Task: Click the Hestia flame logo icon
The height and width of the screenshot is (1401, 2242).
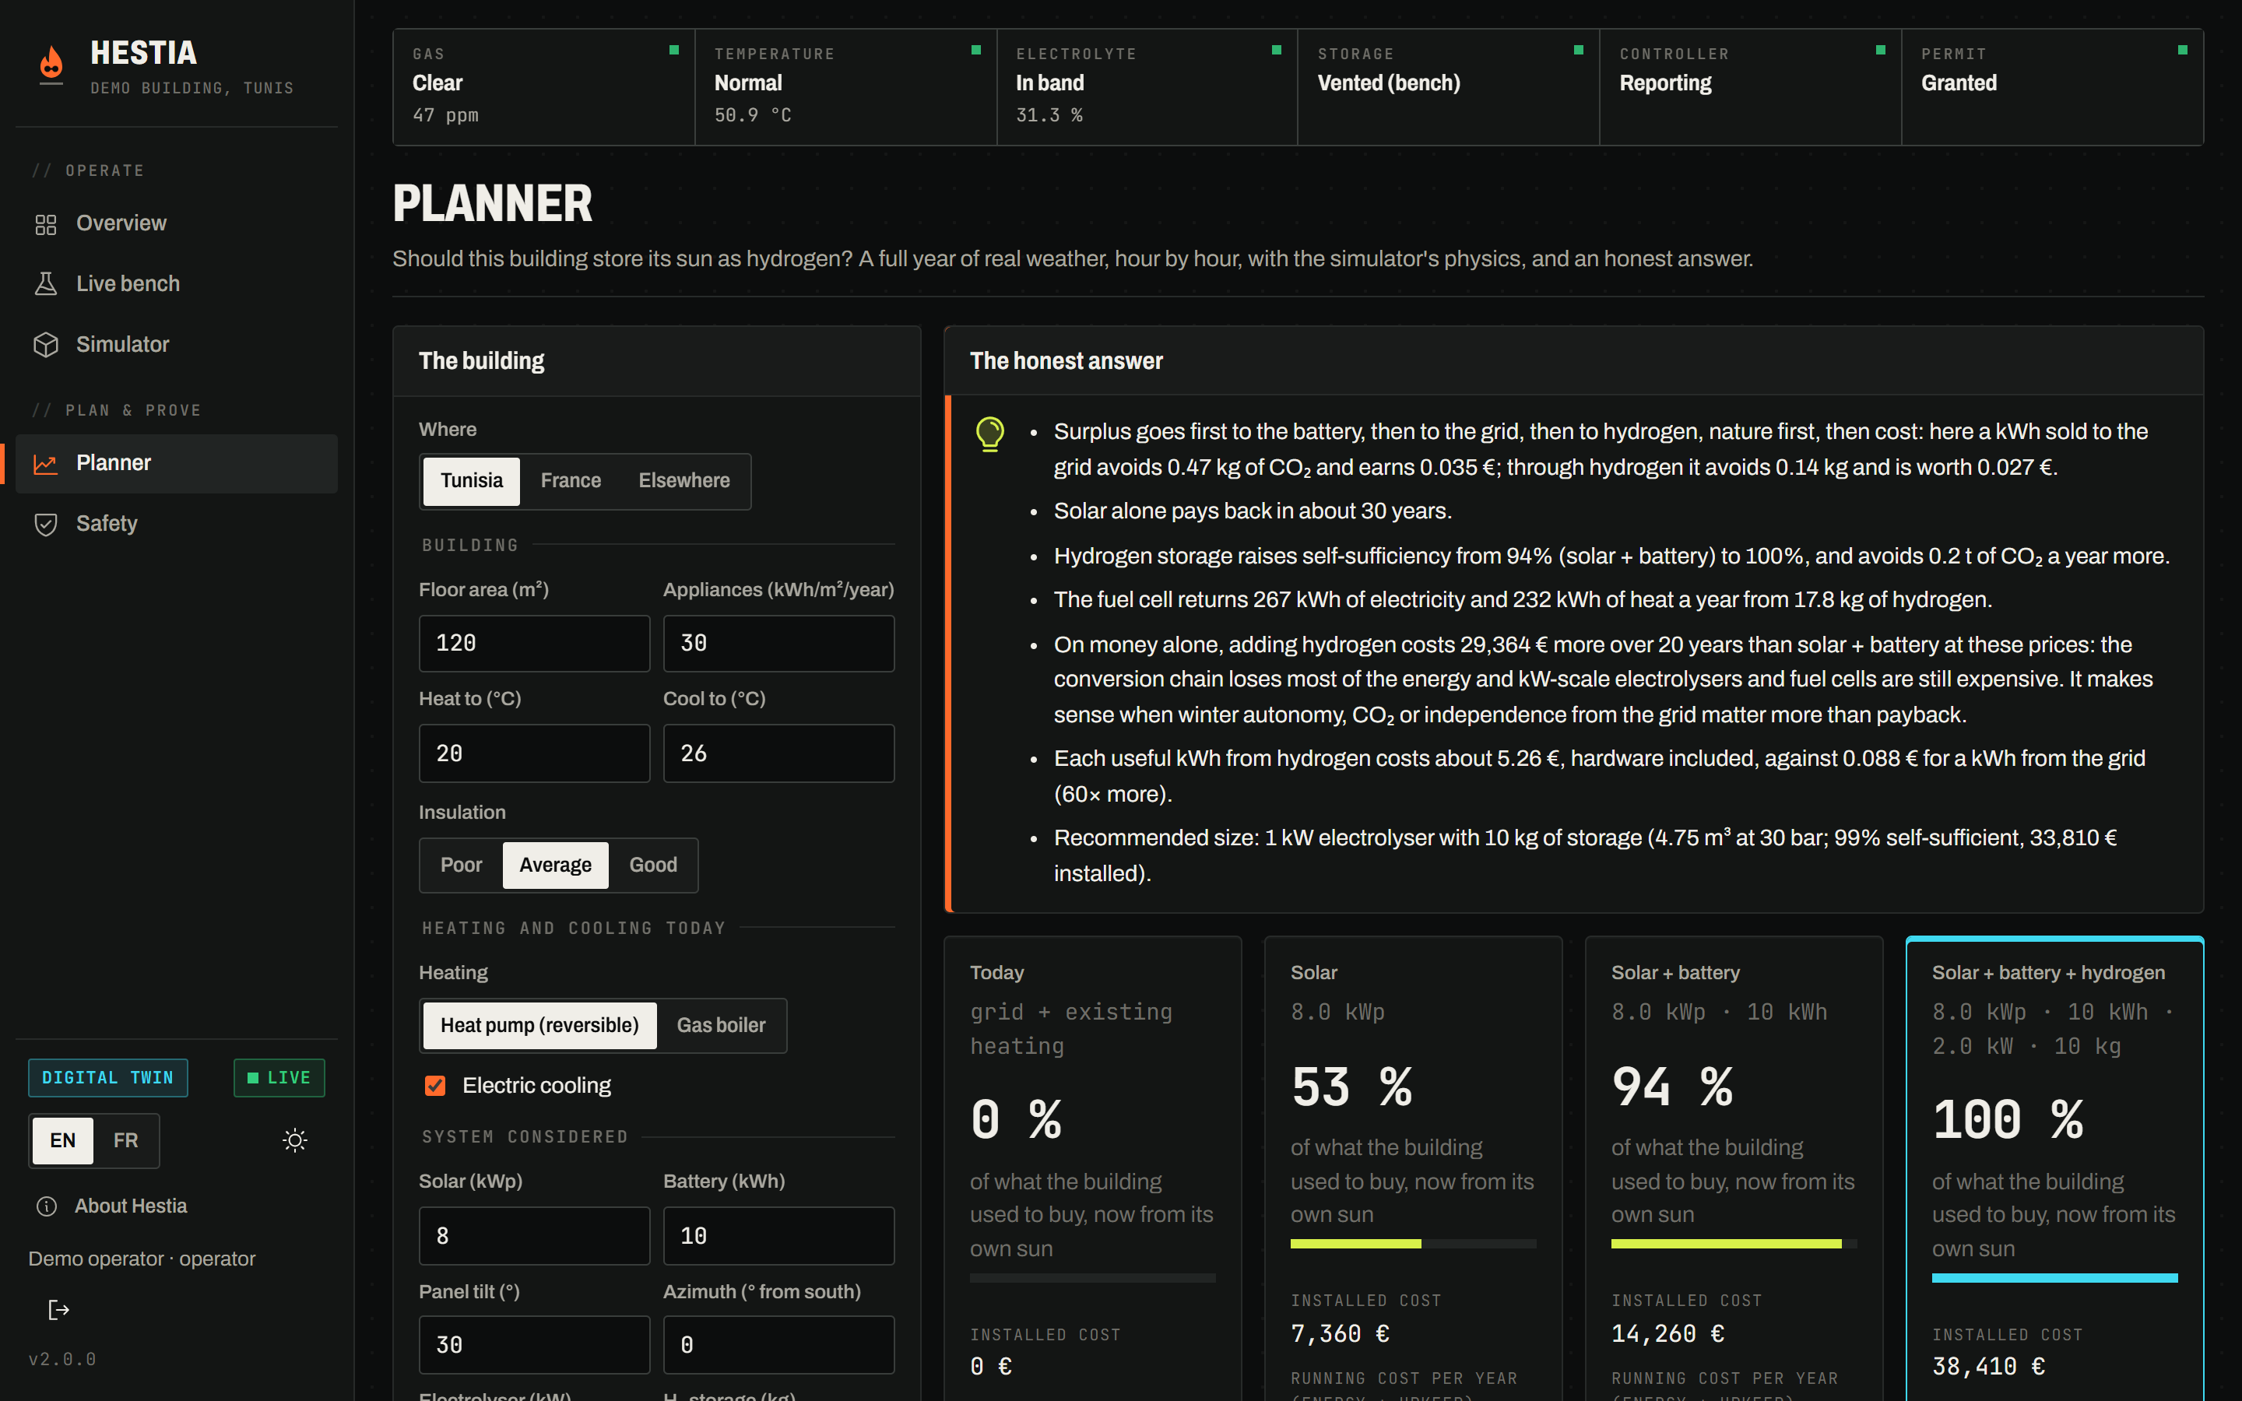Action: pyautogui.click(x=51, y=64)
